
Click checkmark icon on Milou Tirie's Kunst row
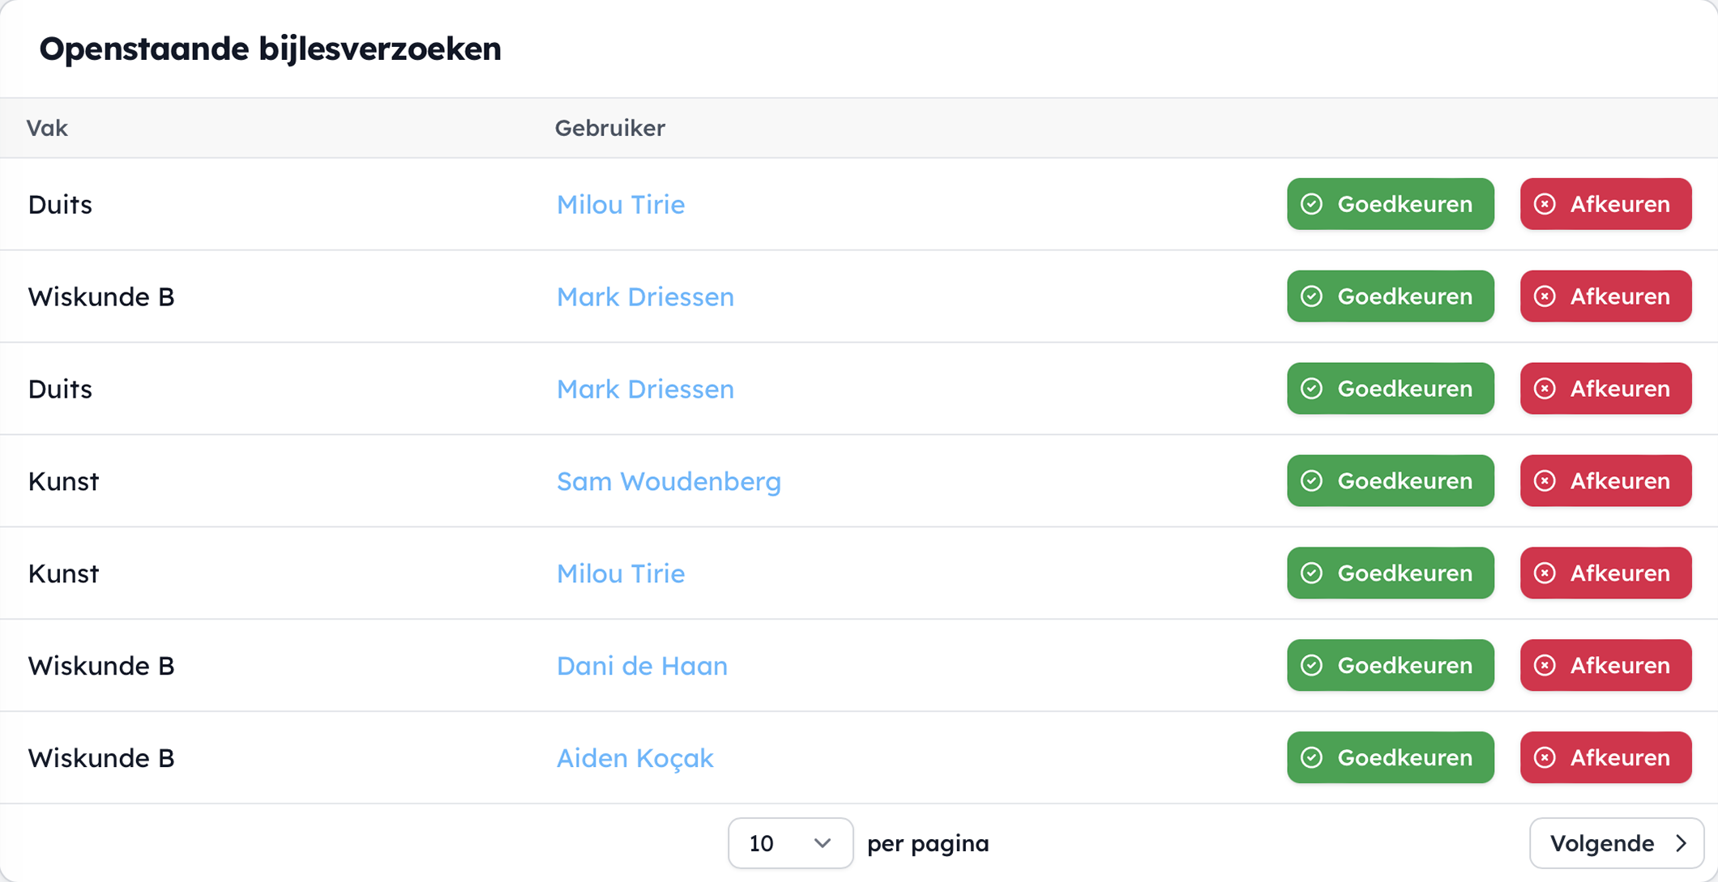coord(1312,573)
